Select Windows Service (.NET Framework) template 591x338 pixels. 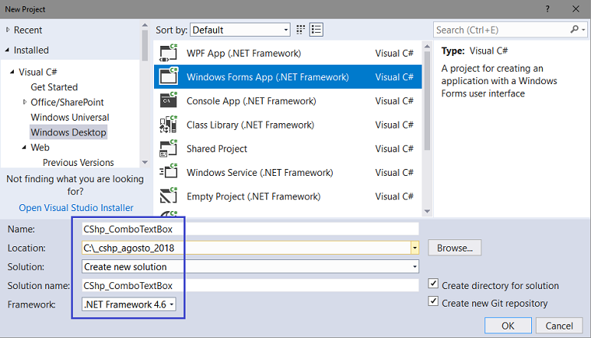pyautogui.click(x=287, y=172)
